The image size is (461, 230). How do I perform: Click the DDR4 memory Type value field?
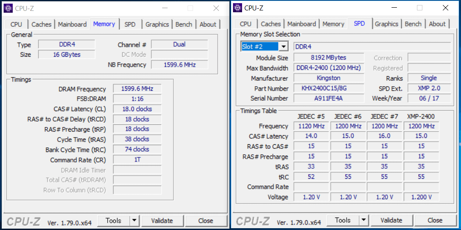pyautogui.click(x=67, y=44)
